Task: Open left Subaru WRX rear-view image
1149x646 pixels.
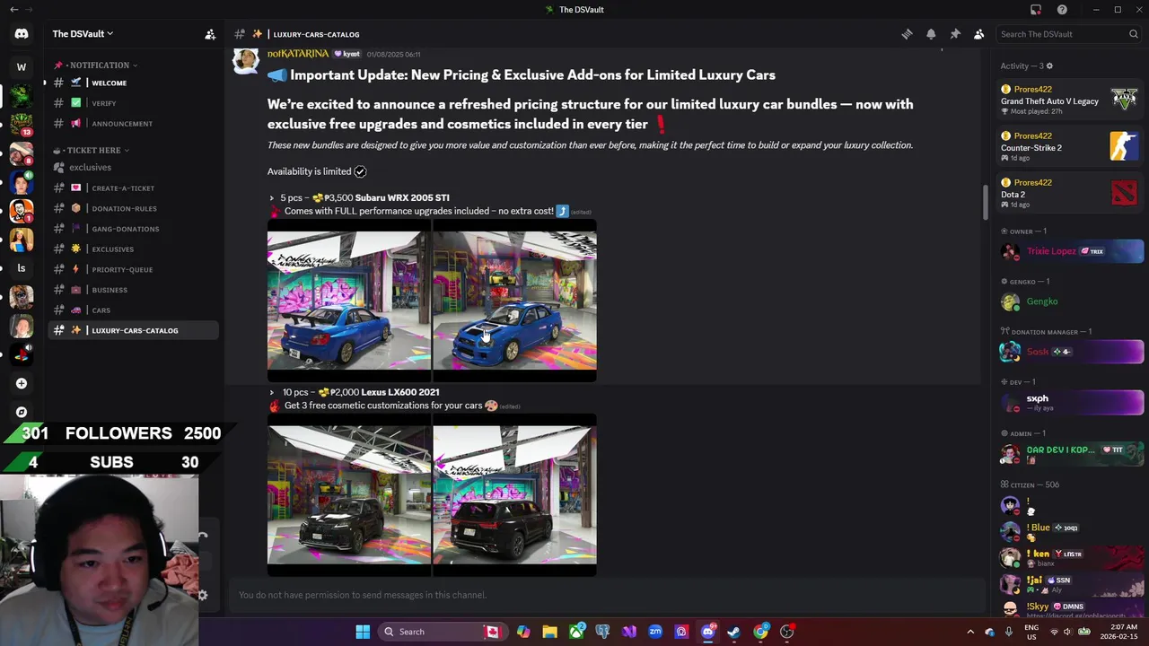Action: pos(349,301)
